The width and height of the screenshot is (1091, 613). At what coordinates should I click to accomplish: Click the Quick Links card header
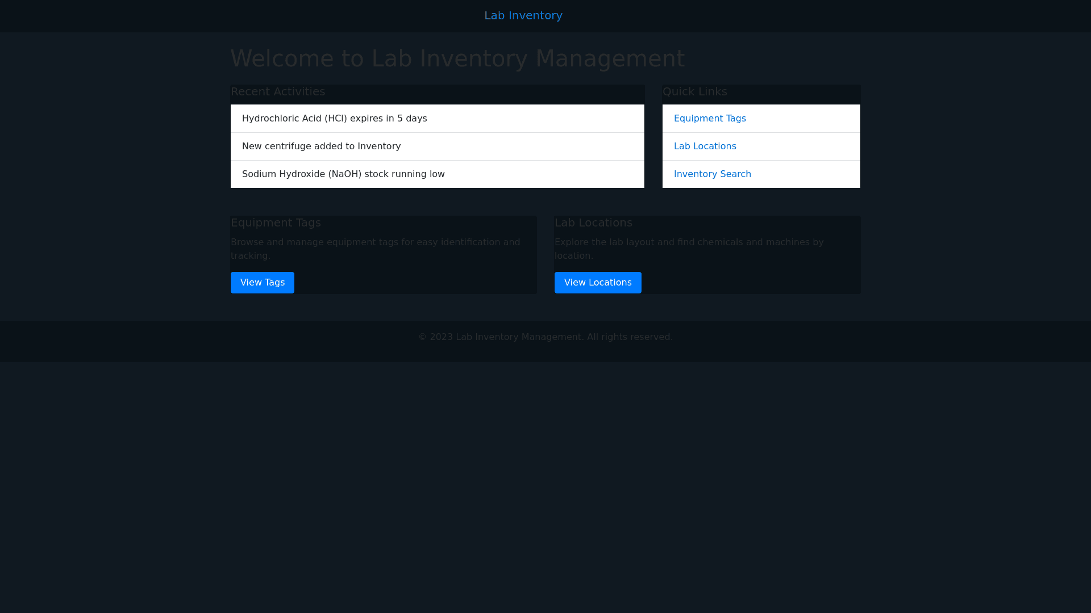(x=694, y=92)
